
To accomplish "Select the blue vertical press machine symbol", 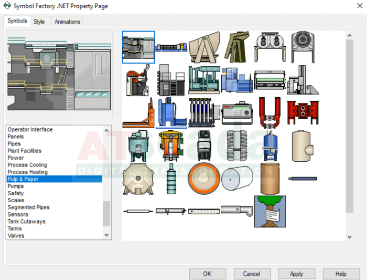I will coord(171,113).
